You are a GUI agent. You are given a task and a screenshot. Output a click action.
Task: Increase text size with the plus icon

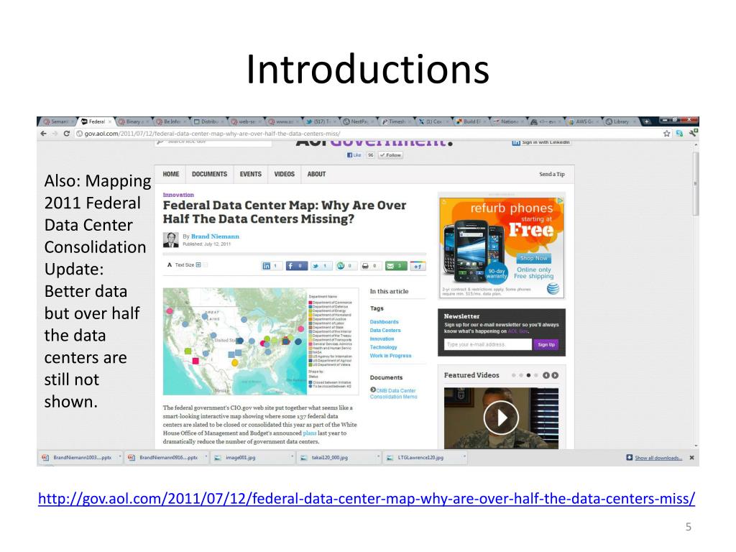(x=198, y=265)
